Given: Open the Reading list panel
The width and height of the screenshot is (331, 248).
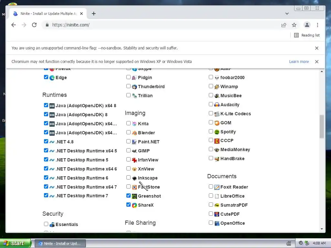Looking at the screenshot, I should [x=307, y=35].
